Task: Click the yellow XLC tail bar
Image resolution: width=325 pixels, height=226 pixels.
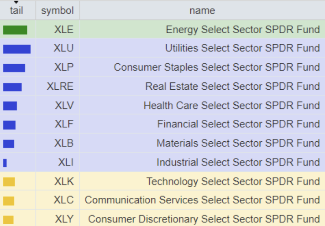Action: point(9,200)
